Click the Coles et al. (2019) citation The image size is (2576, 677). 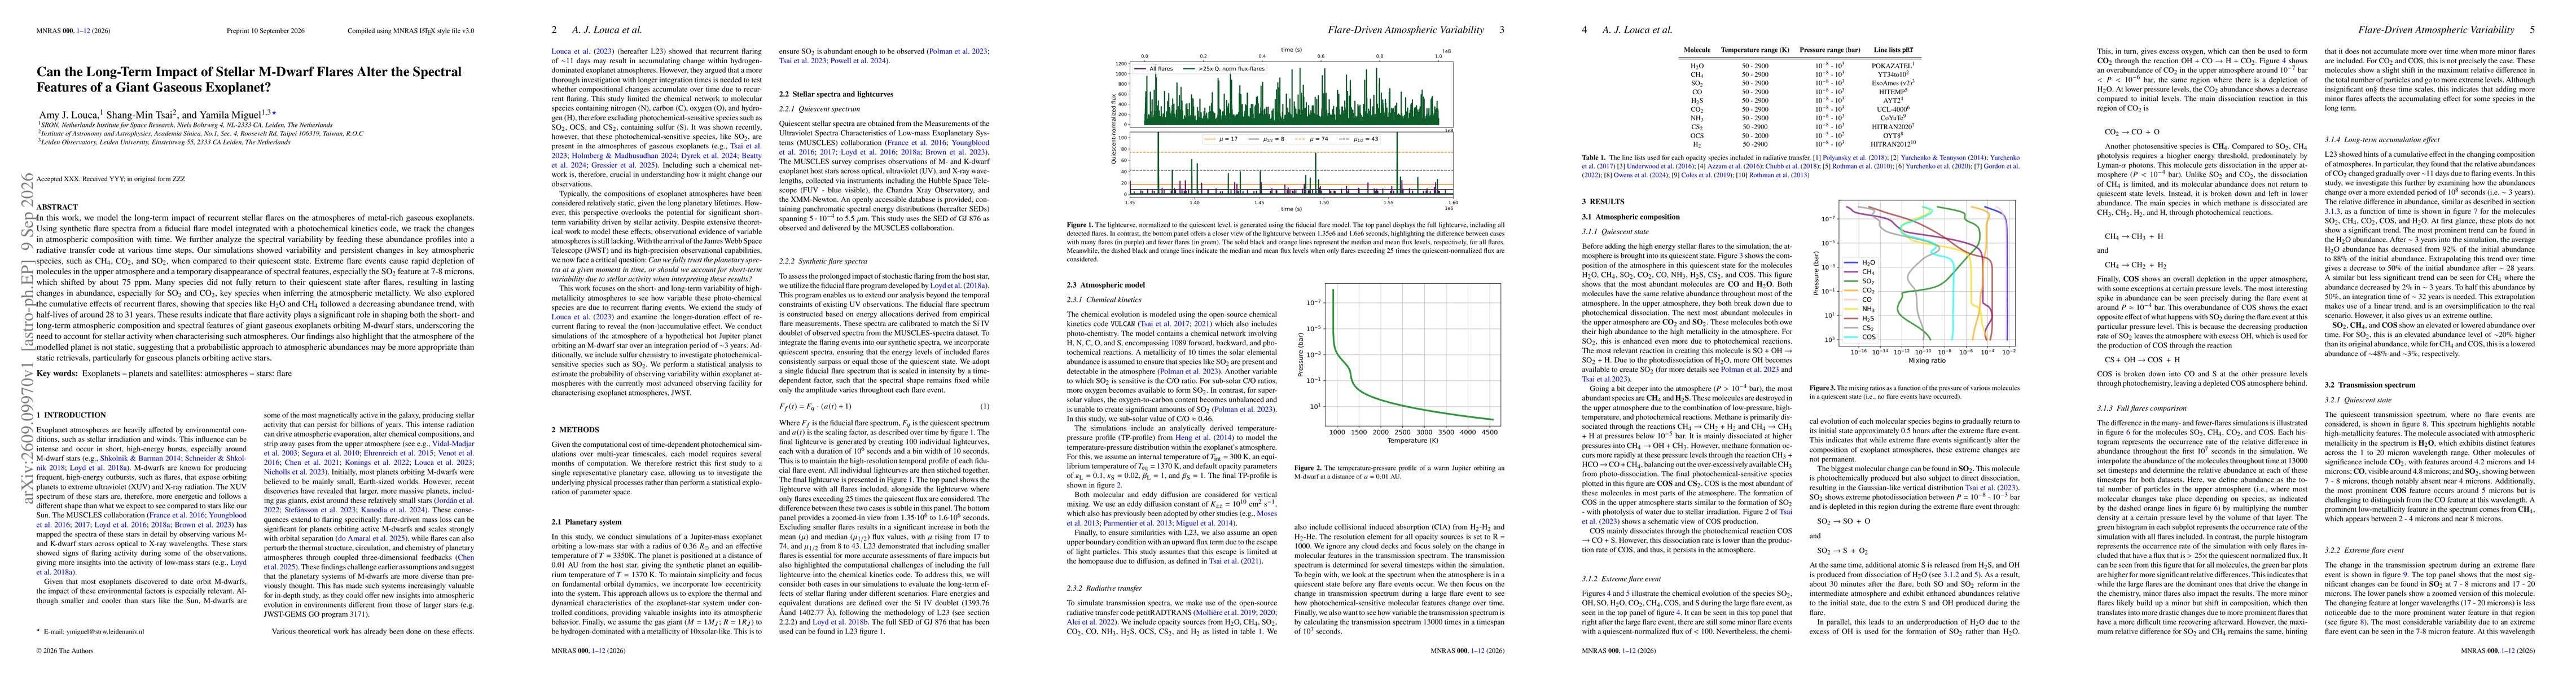tap(1707, 176)
